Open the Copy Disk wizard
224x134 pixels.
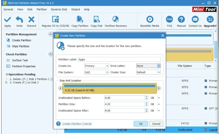[x=96, y=21]
